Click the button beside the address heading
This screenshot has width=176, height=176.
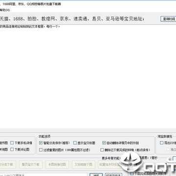(168, 19)
